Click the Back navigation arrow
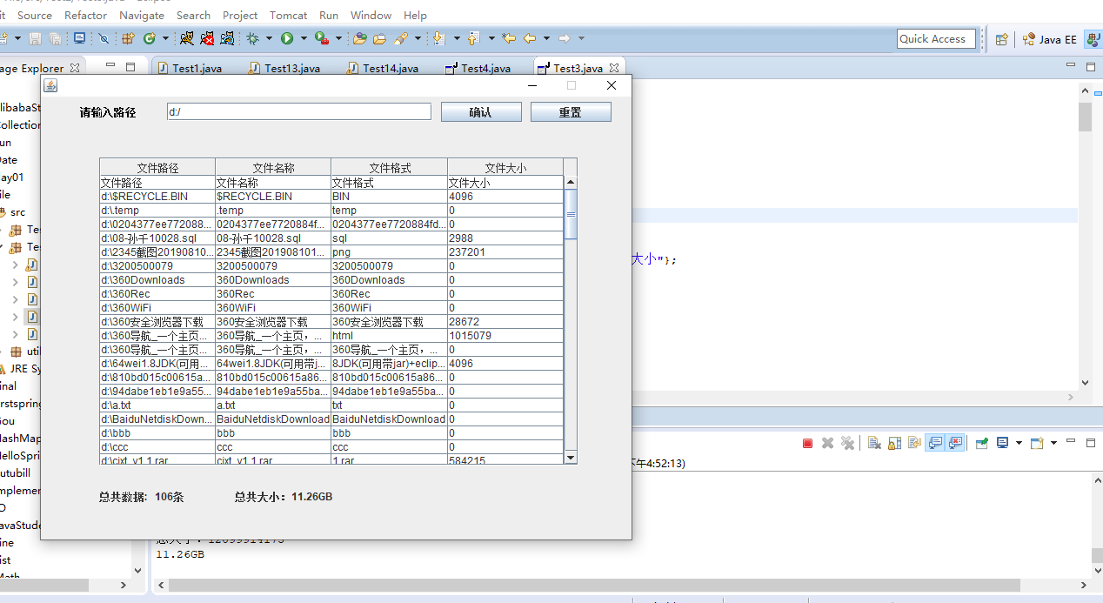1103x603 pixels. click(530, 38)
